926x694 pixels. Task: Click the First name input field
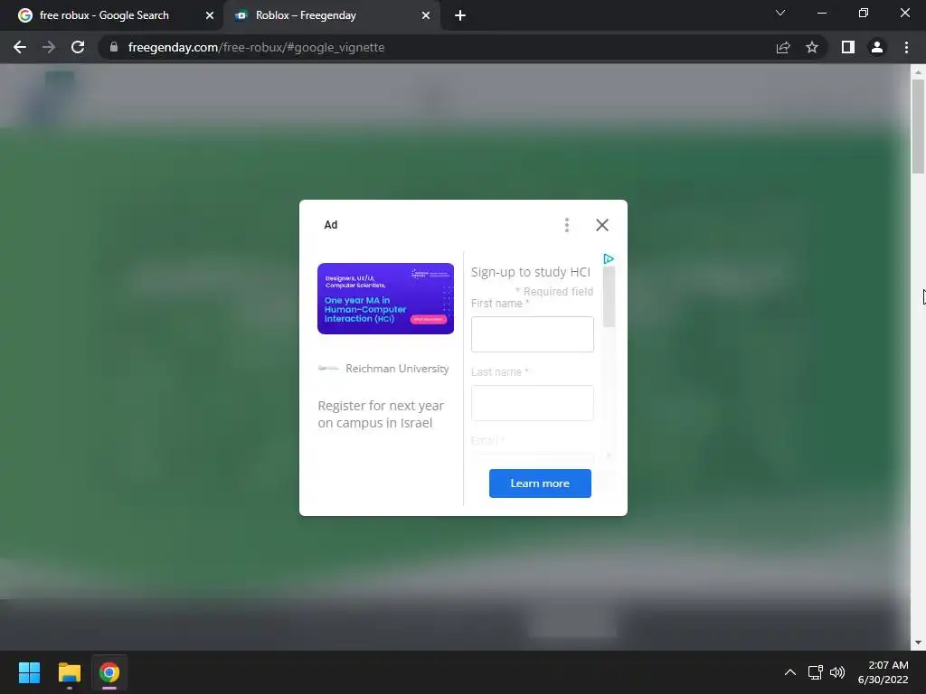[x=532, y=334]
